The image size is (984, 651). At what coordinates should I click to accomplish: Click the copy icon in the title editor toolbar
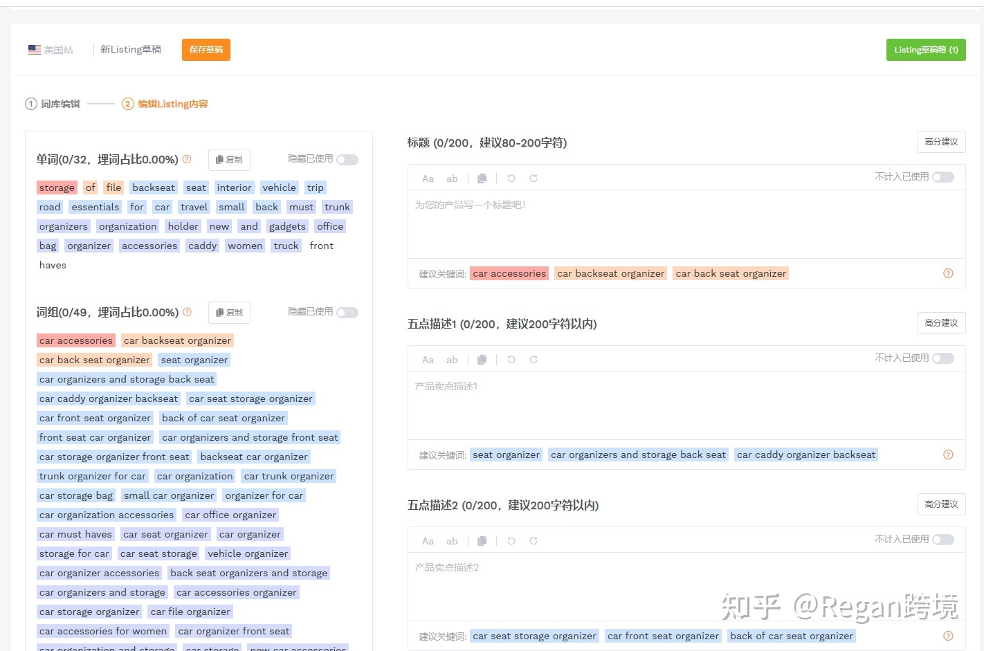coord(482,178)
